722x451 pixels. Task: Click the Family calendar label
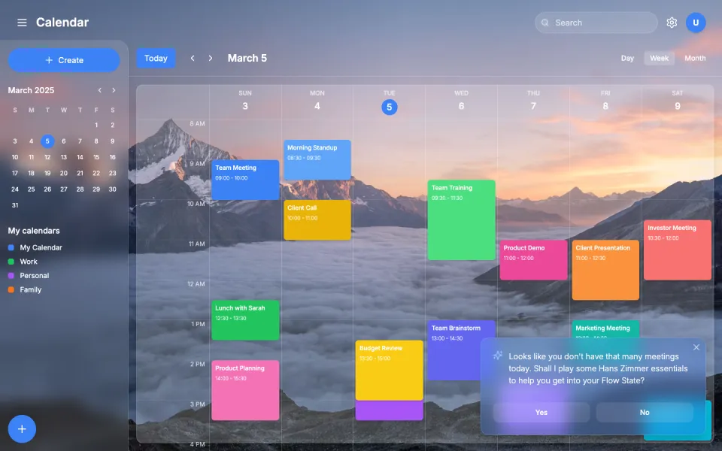tap(30, 289)
